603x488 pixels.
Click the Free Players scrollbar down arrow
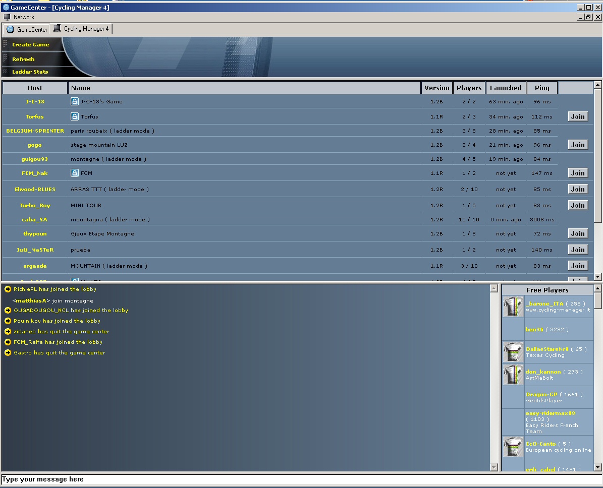(x=597, y=467)
